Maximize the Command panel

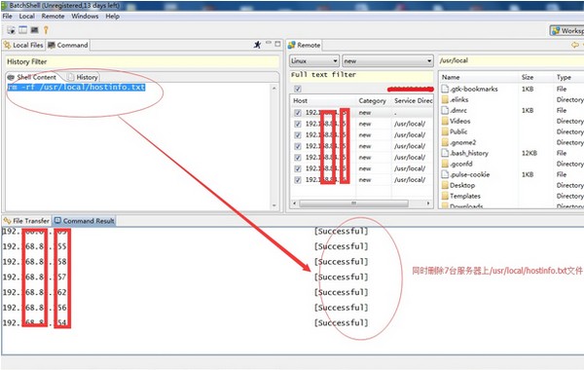pyautogui.click(x=277, y=44)
